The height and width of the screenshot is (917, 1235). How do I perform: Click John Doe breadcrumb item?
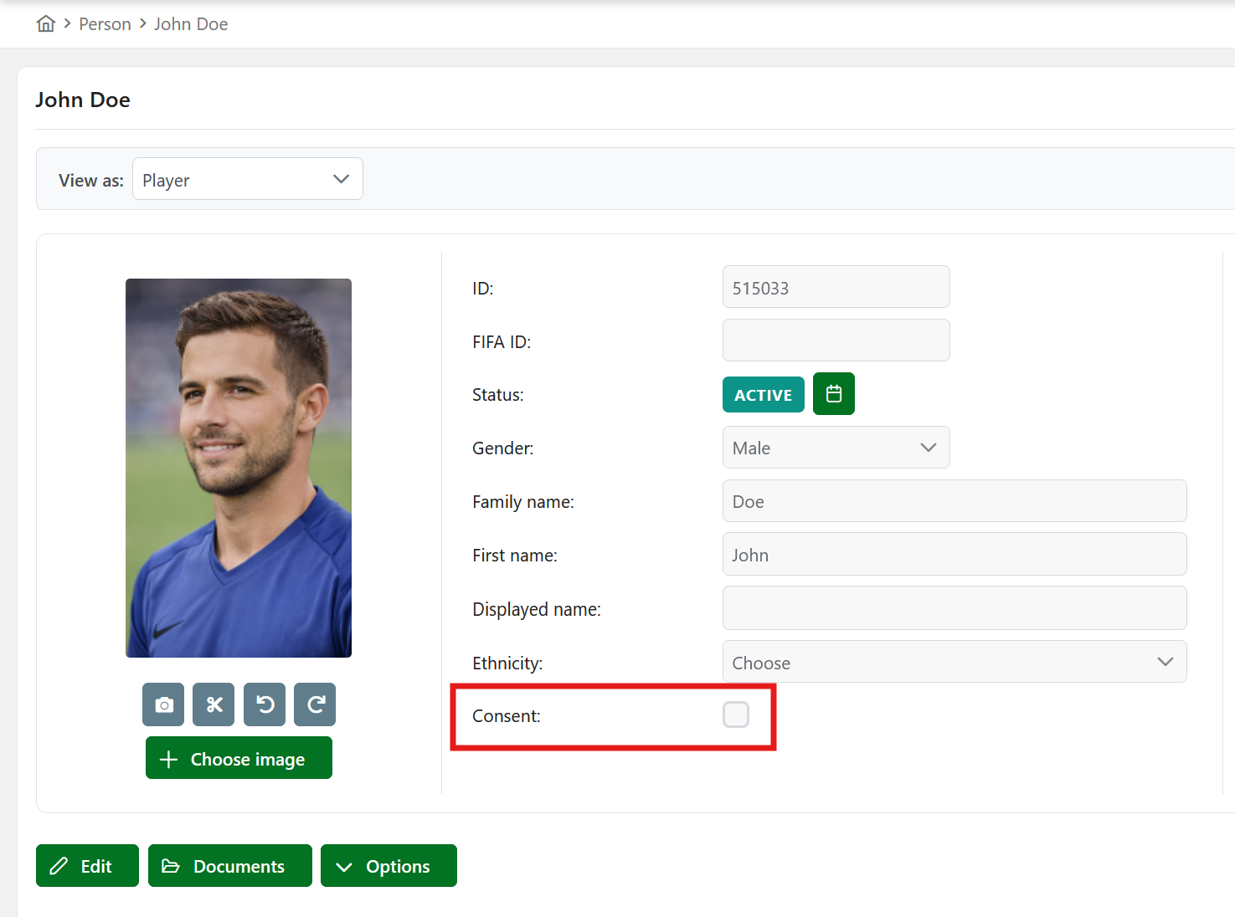191,24
